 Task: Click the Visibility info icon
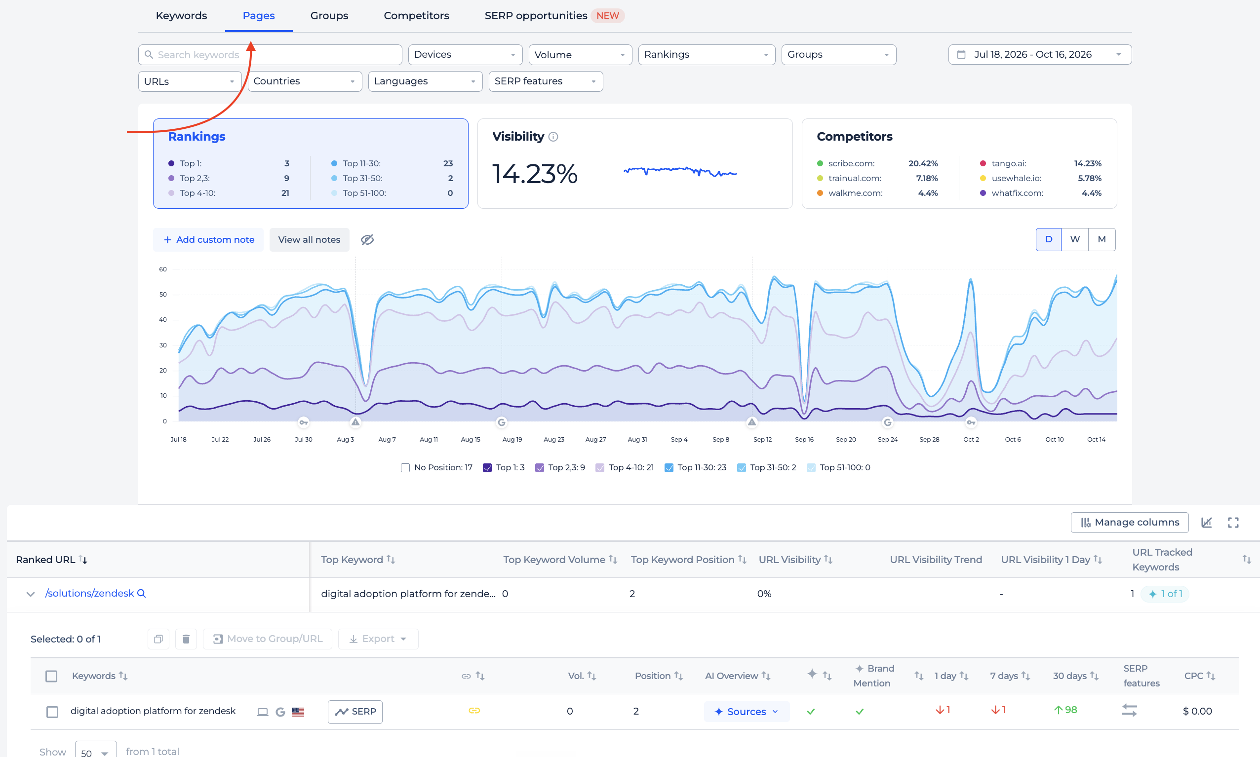tap(553, 137)
